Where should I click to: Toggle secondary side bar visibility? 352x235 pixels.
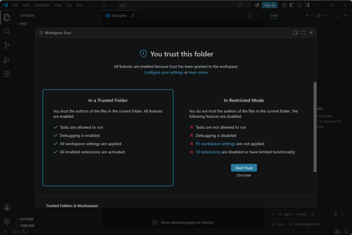coord(307,5)
